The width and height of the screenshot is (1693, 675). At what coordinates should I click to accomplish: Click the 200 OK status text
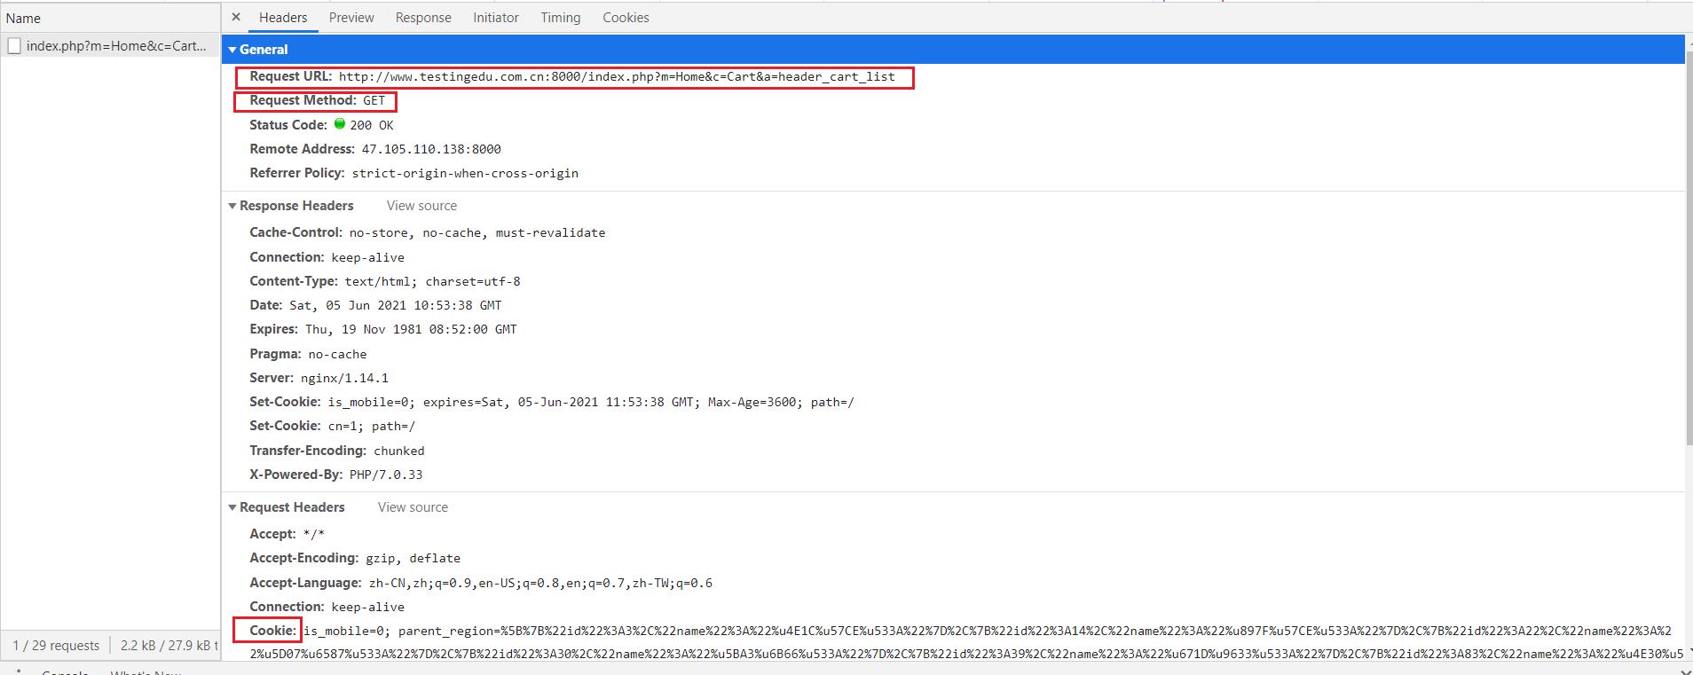371,126
